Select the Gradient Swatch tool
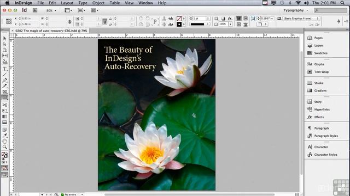This screenshot has height=196, width=350. [x=5, y=117]
